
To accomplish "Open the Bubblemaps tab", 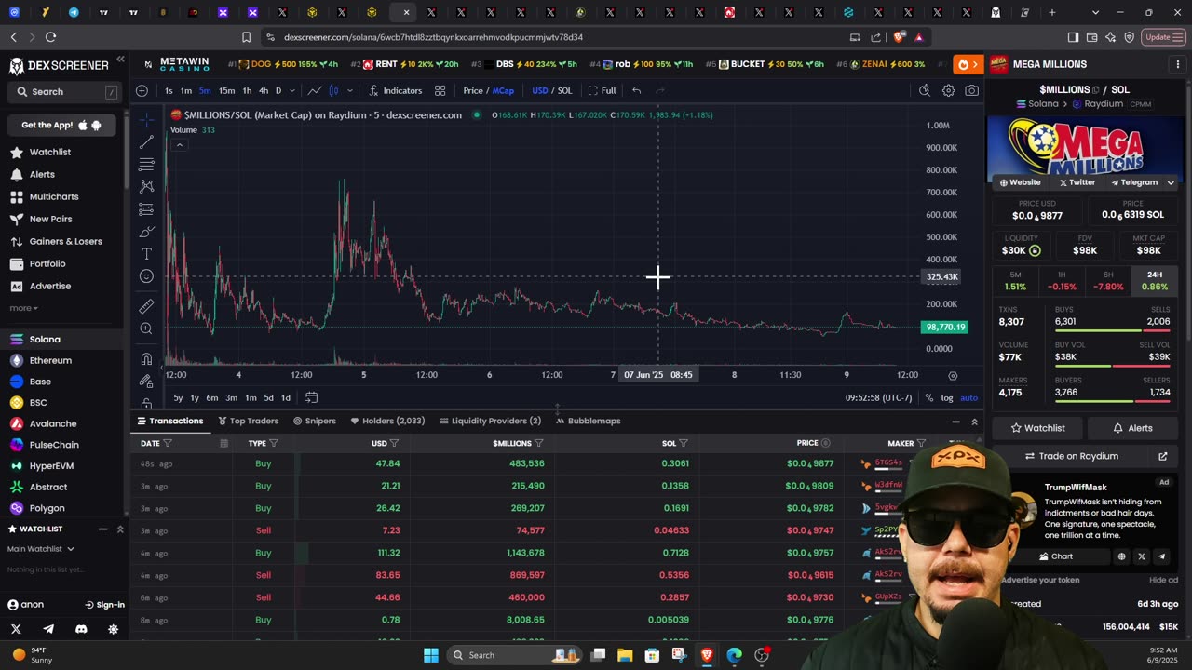I will coord(588,421).
